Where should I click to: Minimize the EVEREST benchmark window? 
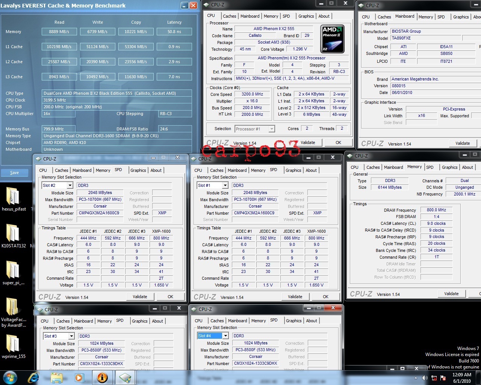[185, 5]
